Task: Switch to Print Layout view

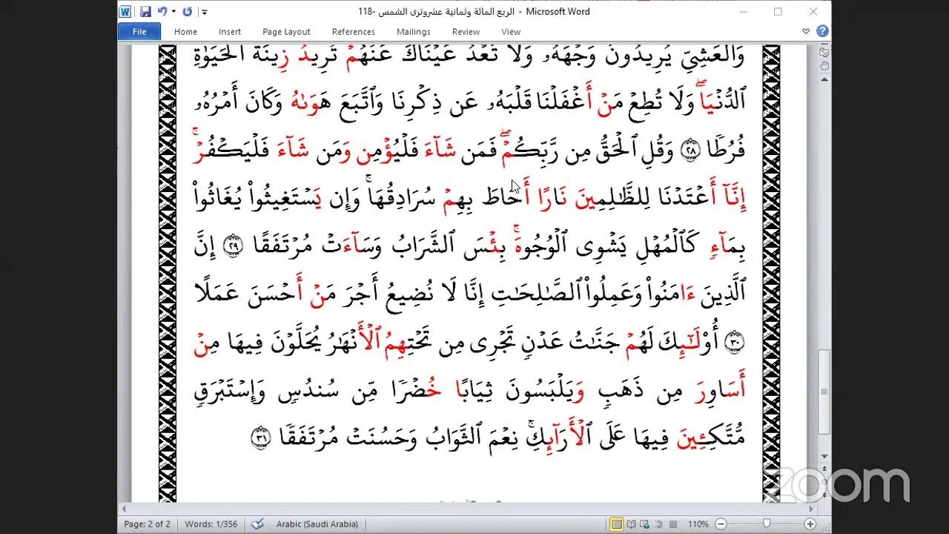Action: click(x=616, y=524)
